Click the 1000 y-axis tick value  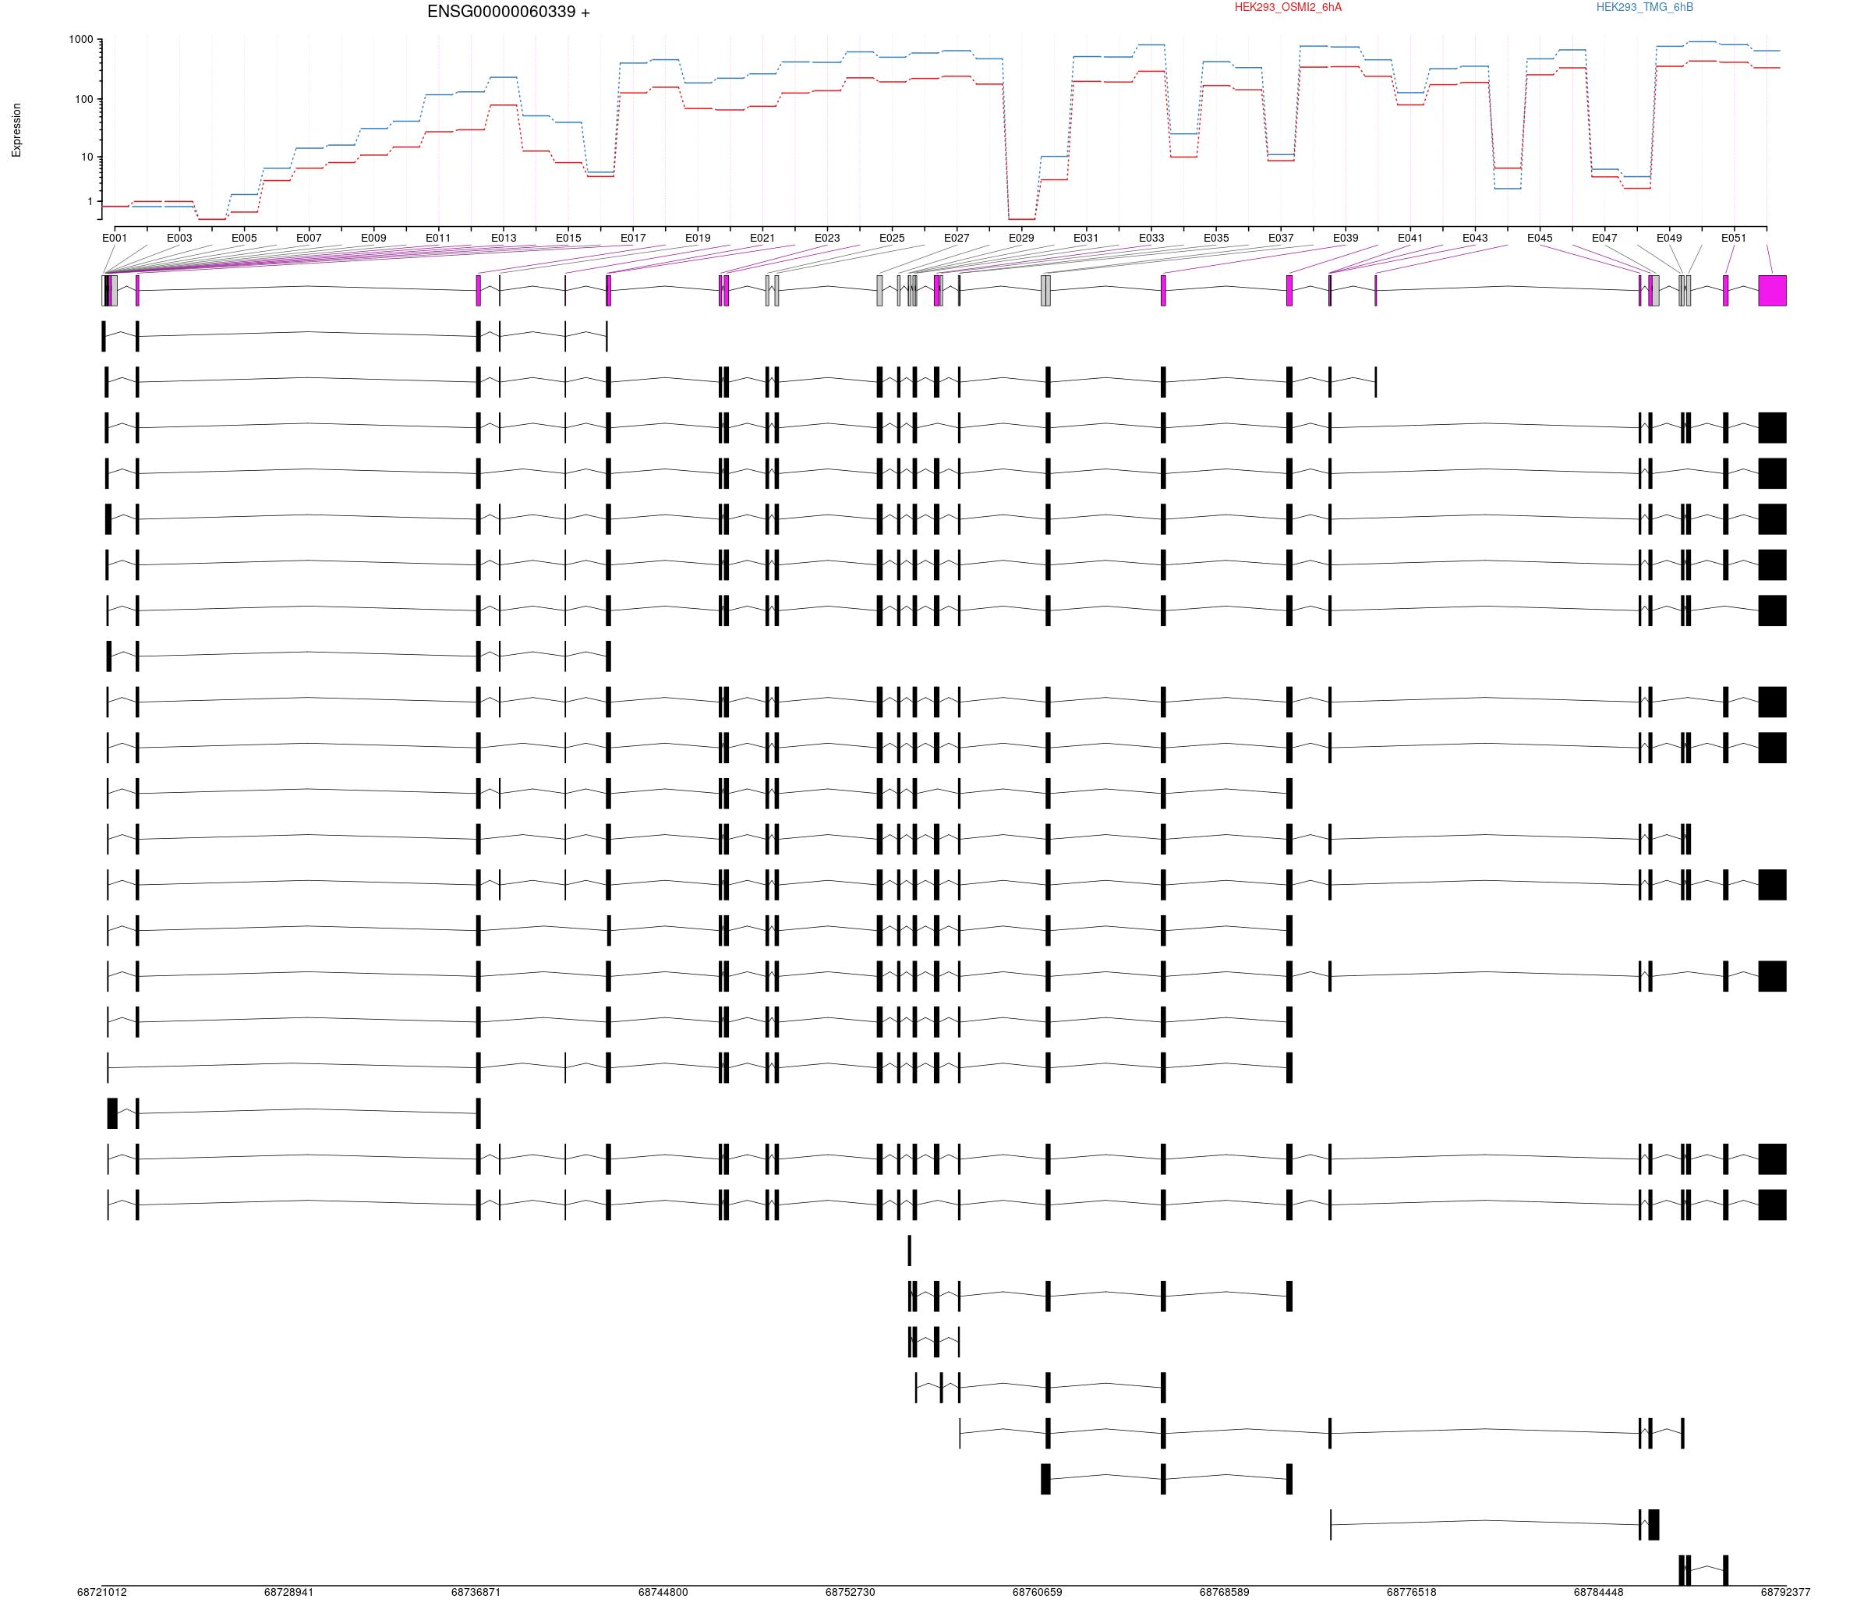tap(80, 40)
